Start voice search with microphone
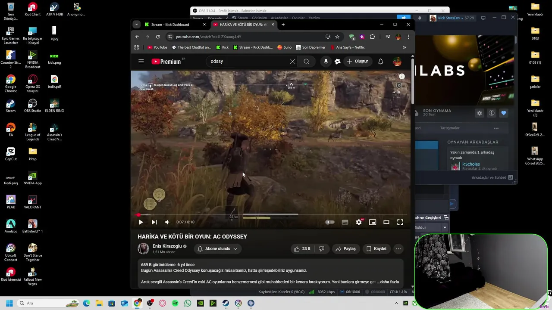Screen dimensions: 552x310 [326, 62]
